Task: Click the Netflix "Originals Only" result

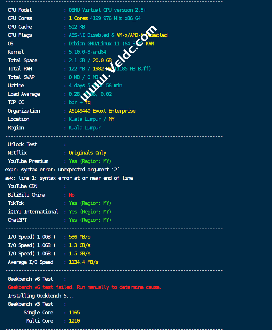Action: 87,153
